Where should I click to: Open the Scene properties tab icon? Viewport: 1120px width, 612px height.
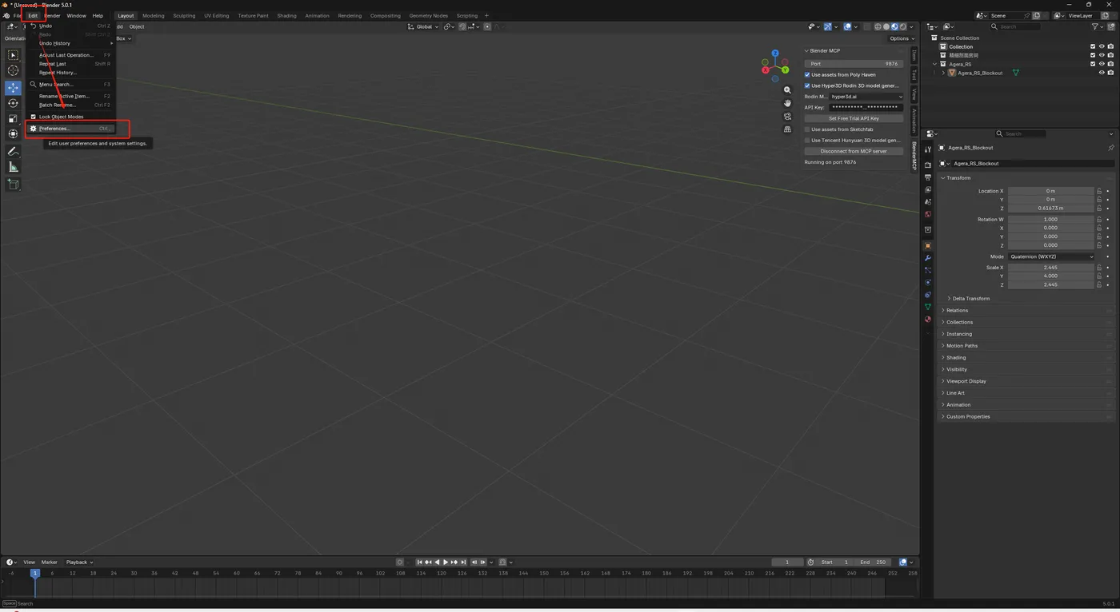pos(928,202)
